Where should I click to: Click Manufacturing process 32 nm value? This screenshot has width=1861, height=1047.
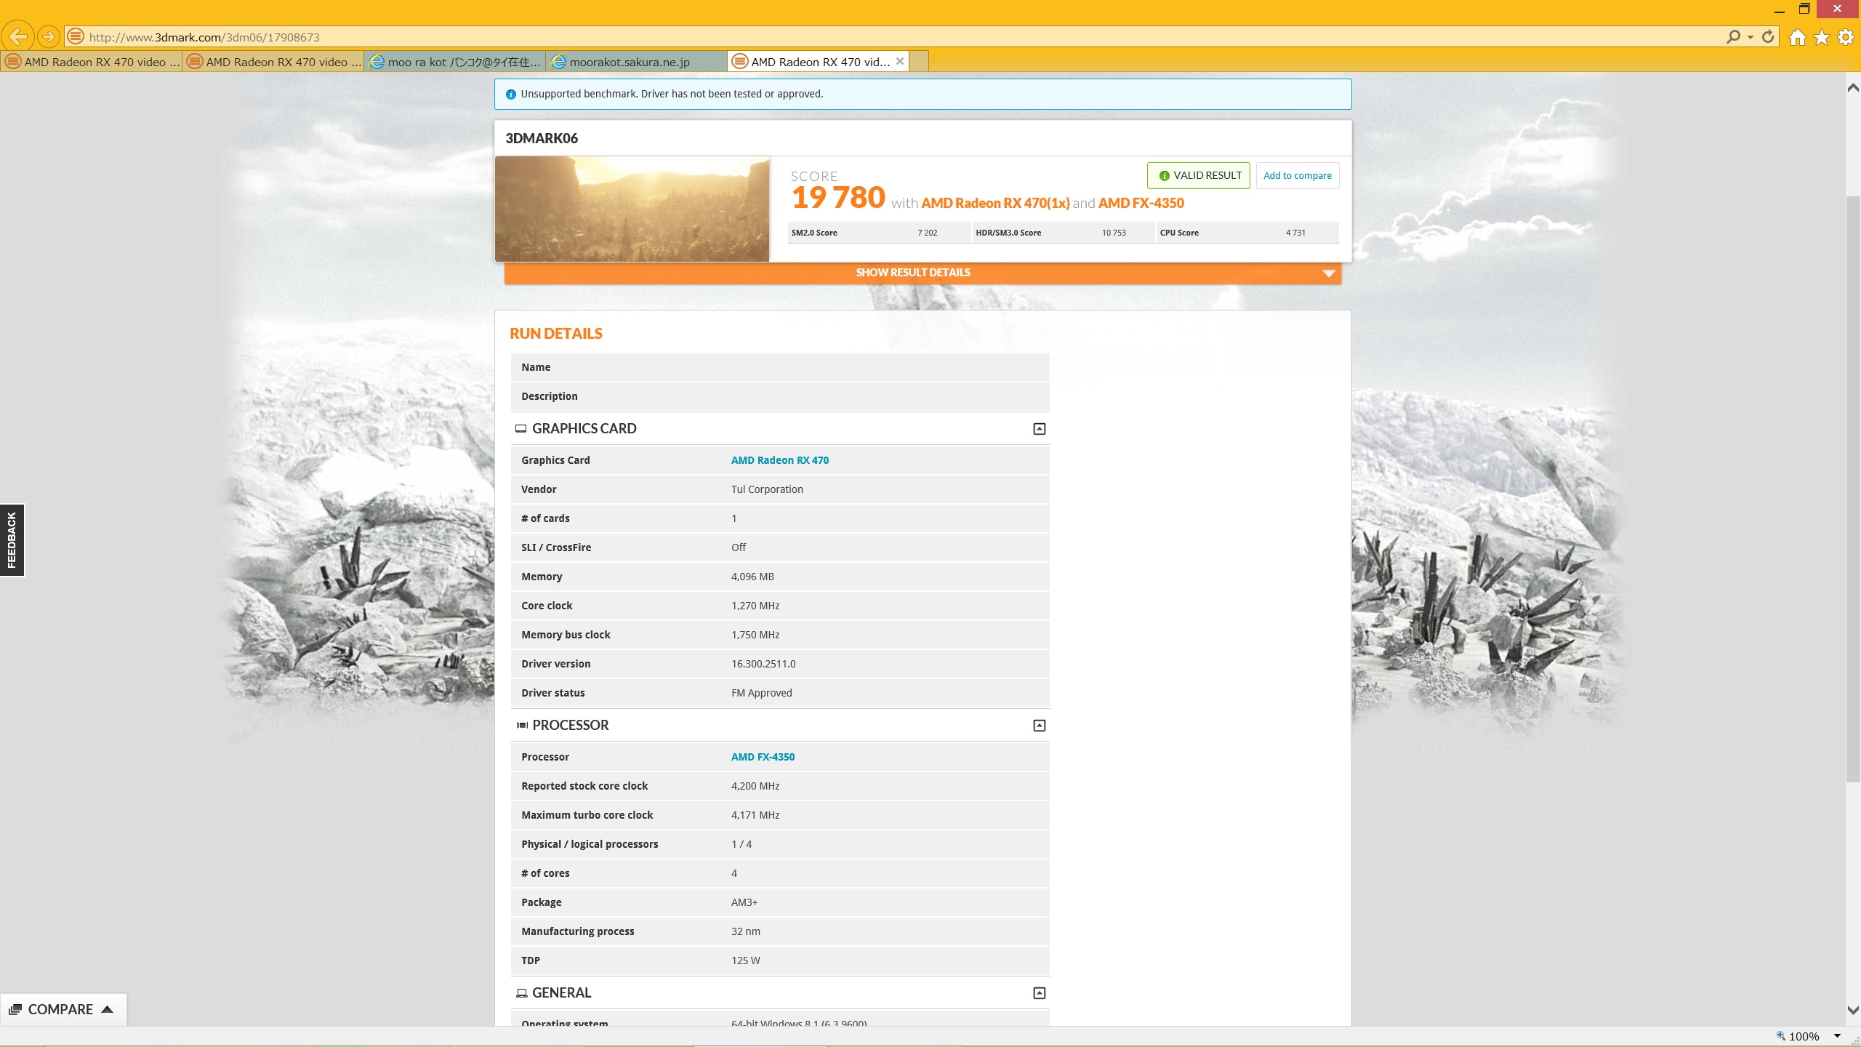click(x=746, y=931)
